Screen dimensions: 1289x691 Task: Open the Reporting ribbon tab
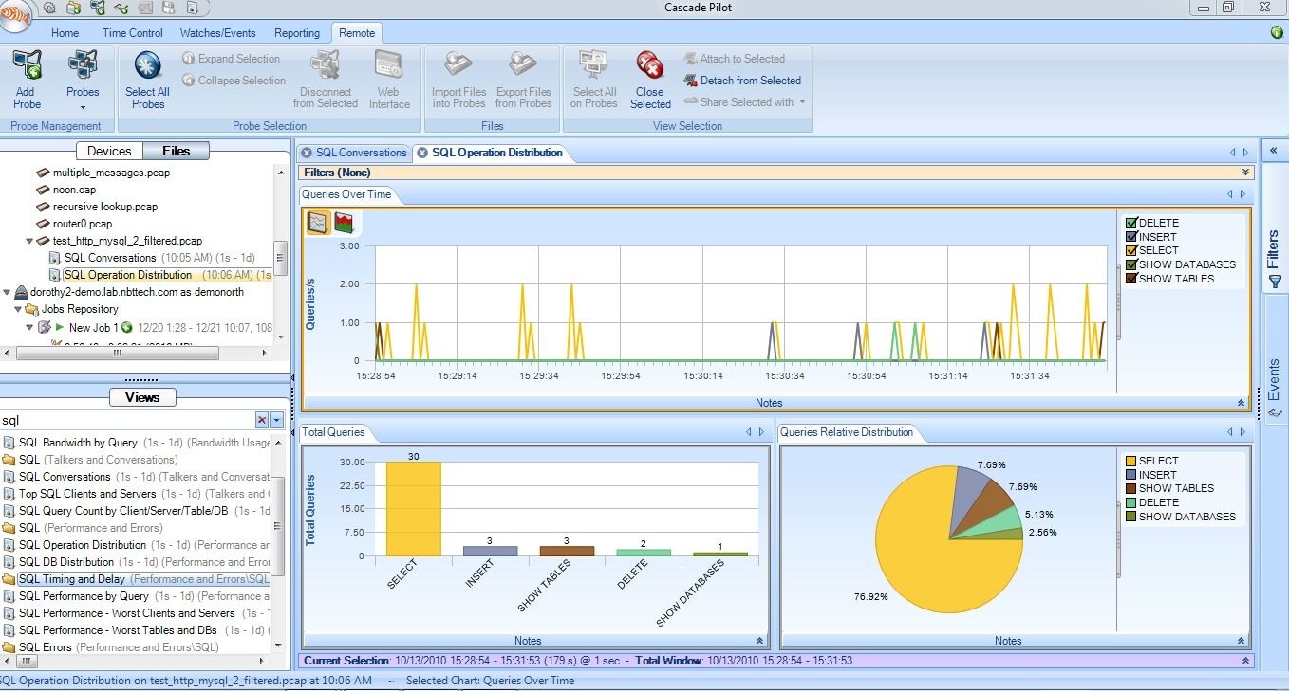tap(297, 33)
